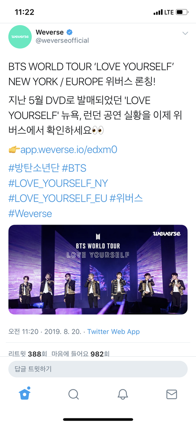This screenshot has height=425, width=196.
Task: Open the Twitter Web App source link
Action: [114, 331]
